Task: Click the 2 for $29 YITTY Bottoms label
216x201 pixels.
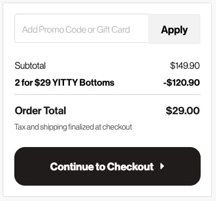Action: [65, 83]
